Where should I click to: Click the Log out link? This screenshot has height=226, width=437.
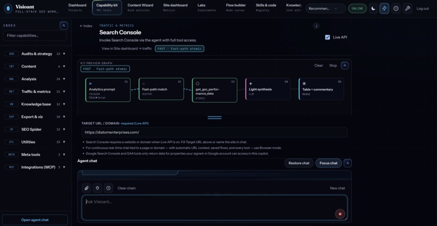(422, 9)
